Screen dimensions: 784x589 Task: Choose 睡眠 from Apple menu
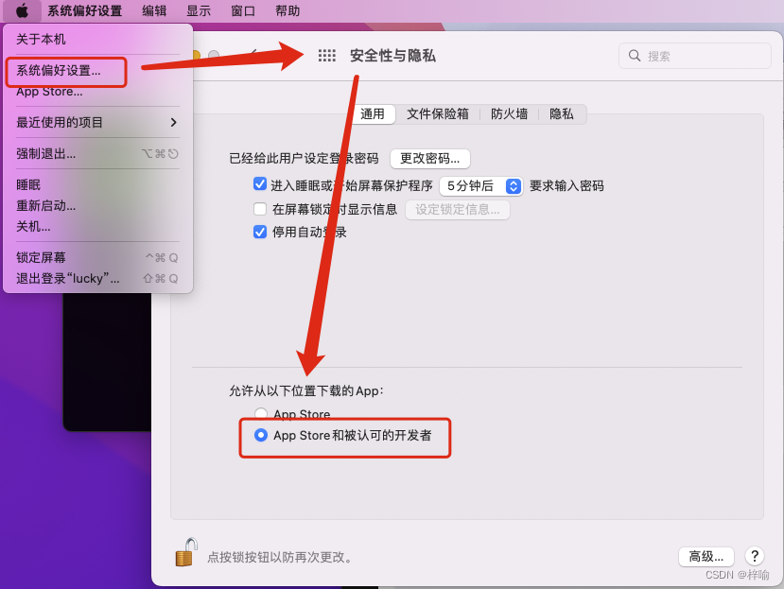(98, 185)
